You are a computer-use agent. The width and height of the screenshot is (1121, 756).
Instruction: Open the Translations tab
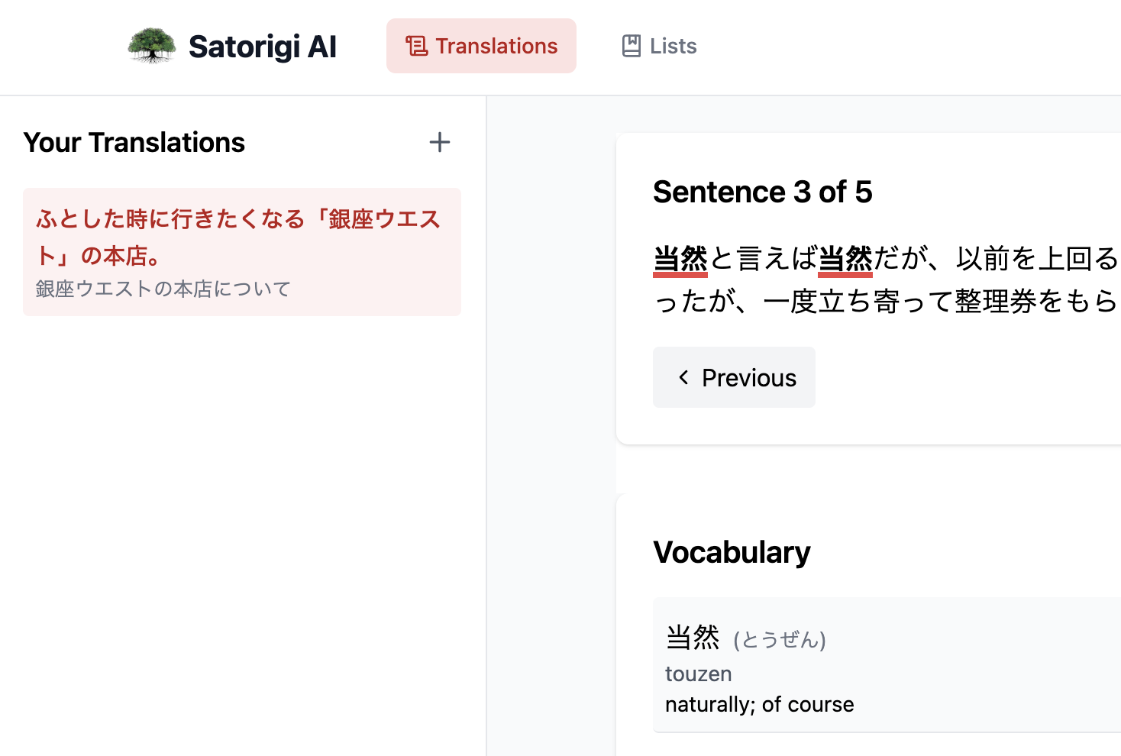[481, 46]
